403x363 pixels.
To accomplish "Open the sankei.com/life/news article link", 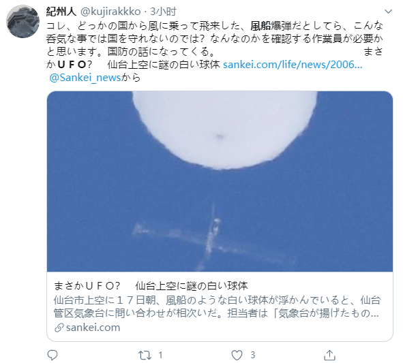I will 293,65.
